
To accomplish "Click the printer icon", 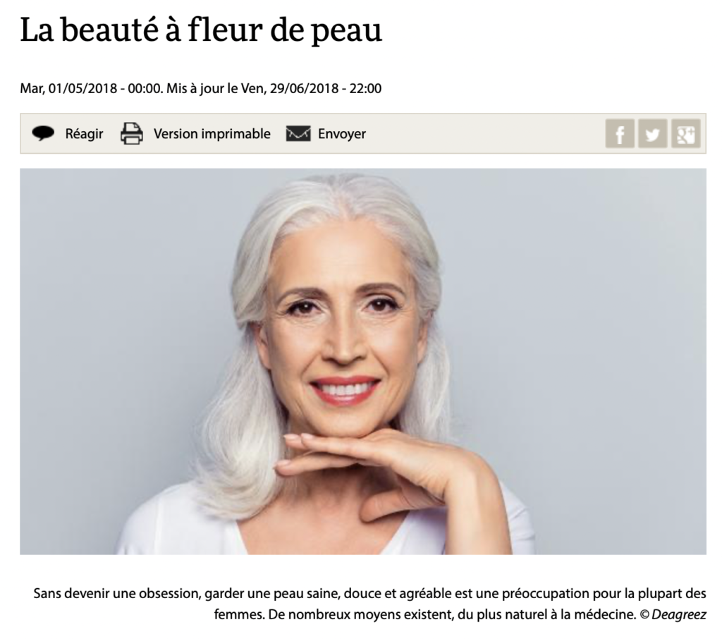I will (132, 133).
